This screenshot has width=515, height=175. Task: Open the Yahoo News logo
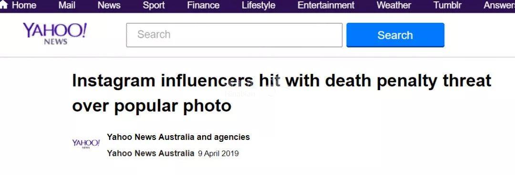[x=54, y=34]
